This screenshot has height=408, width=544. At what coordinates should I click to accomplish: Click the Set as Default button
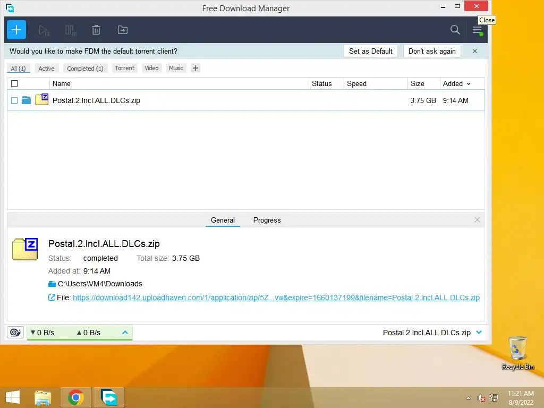tap(370, 51)
